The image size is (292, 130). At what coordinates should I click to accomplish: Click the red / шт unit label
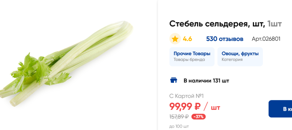click(x=212, y=107)
